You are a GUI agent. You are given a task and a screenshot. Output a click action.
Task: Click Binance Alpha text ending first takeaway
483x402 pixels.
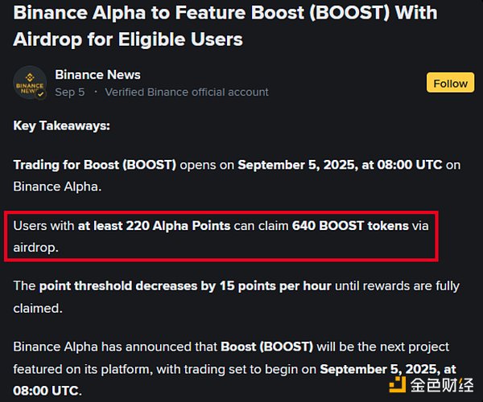click(56, 187)
